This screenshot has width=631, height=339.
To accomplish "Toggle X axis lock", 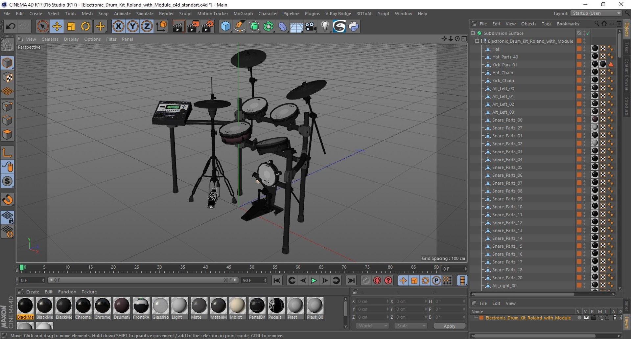I will [118, 26].
